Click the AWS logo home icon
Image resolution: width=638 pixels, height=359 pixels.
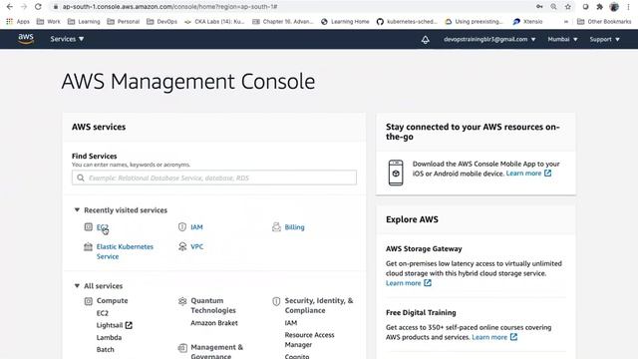pyautogui.click(x=26, y=39)
